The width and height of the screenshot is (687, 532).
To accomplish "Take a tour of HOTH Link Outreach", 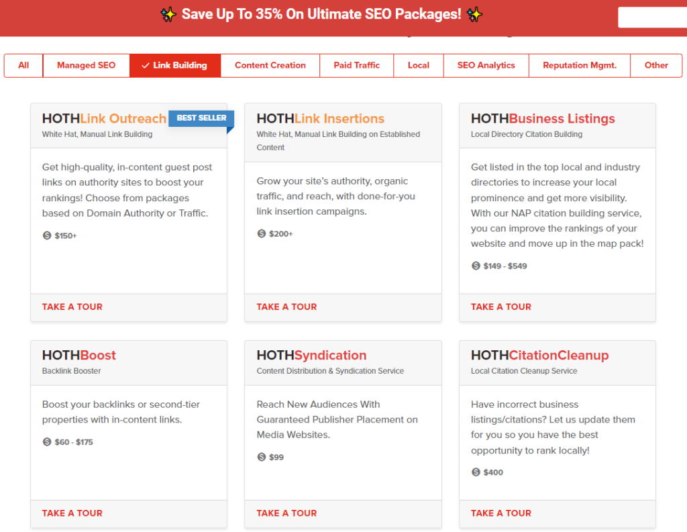I will coord(72,307).
